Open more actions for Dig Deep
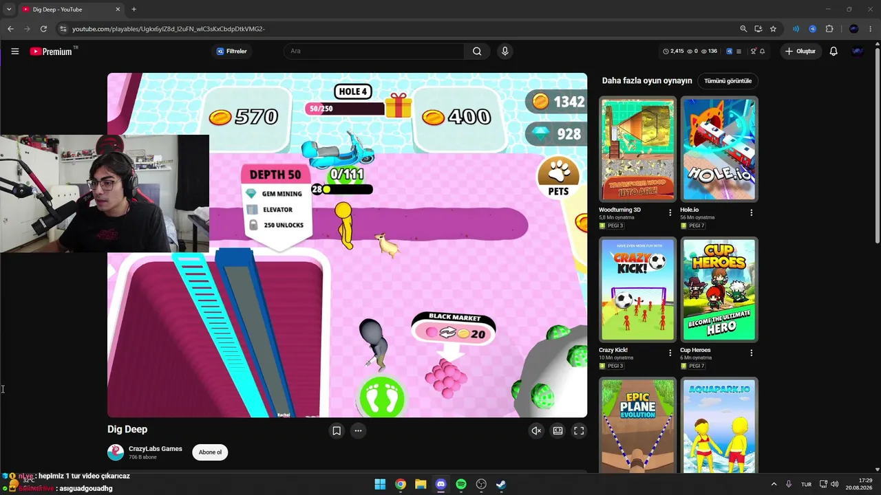 [x=358, y=431]
